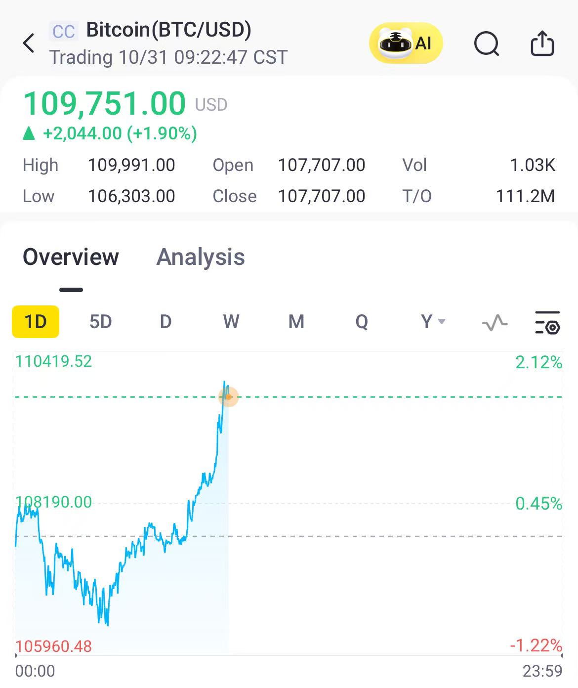
Task: Select the Q quarterly timeframe
Action: 362,322
